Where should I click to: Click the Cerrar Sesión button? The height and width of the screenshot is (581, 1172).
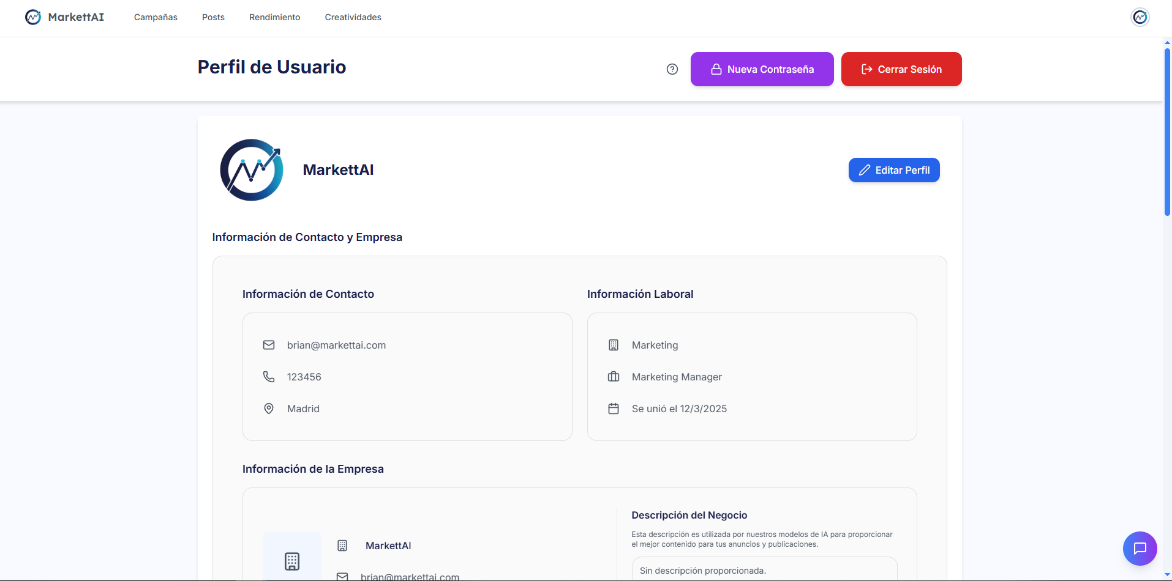(x=901, y=69)
